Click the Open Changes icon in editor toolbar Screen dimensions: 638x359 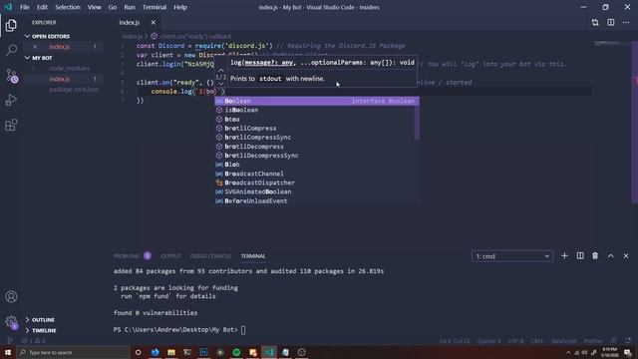click(x=595, y=22)
